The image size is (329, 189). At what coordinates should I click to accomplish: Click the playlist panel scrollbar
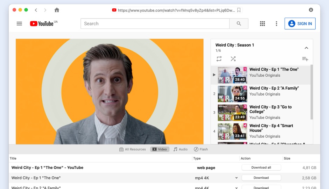tap(311, 92)
